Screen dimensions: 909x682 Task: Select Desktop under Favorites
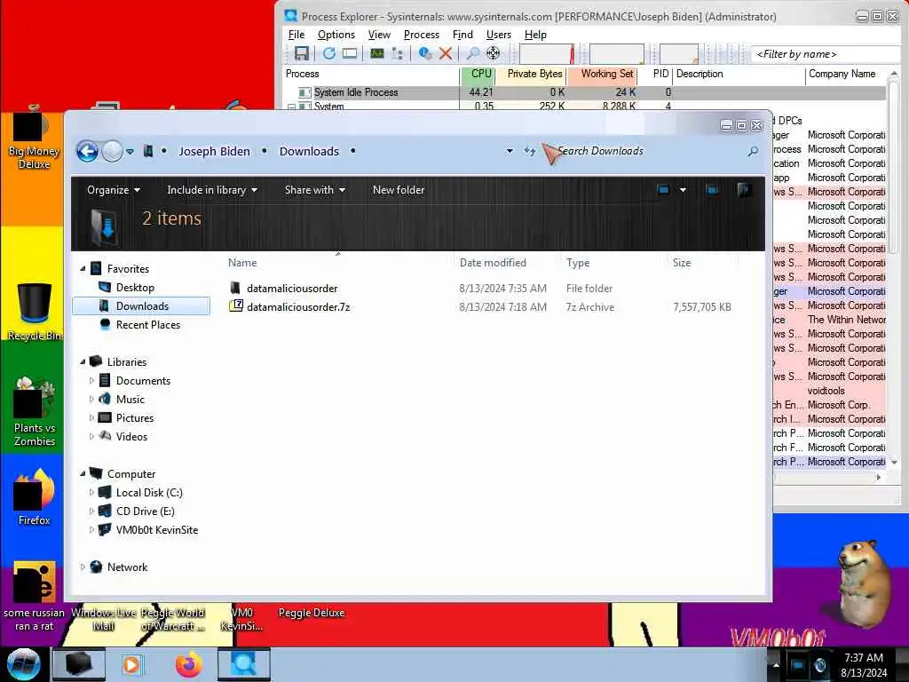pyautogui.click(x=135, y=287)
